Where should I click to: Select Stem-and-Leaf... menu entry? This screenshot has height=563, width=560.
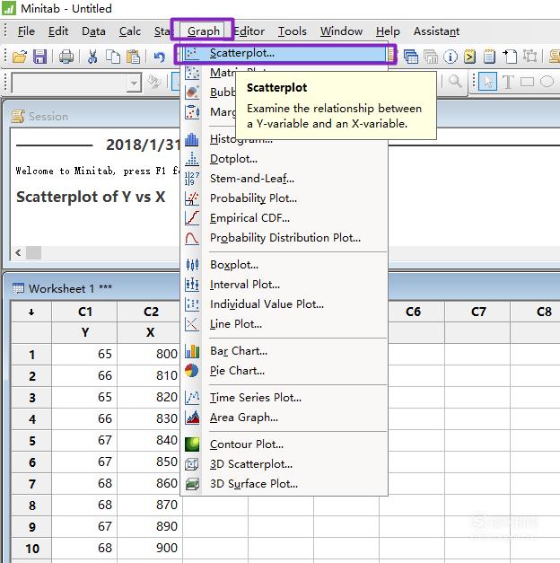284,179
